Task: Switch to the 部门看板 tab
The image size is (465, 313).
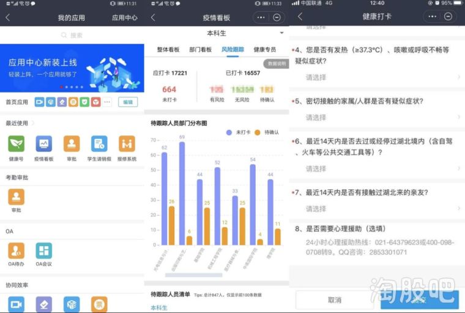Action: [201, 50]
